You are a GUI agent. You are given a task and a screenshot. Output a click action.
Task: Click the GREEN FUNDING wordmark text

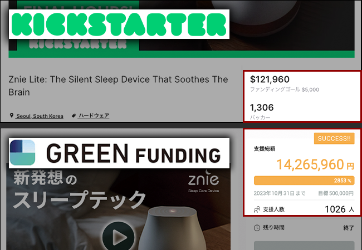(134, 153)
